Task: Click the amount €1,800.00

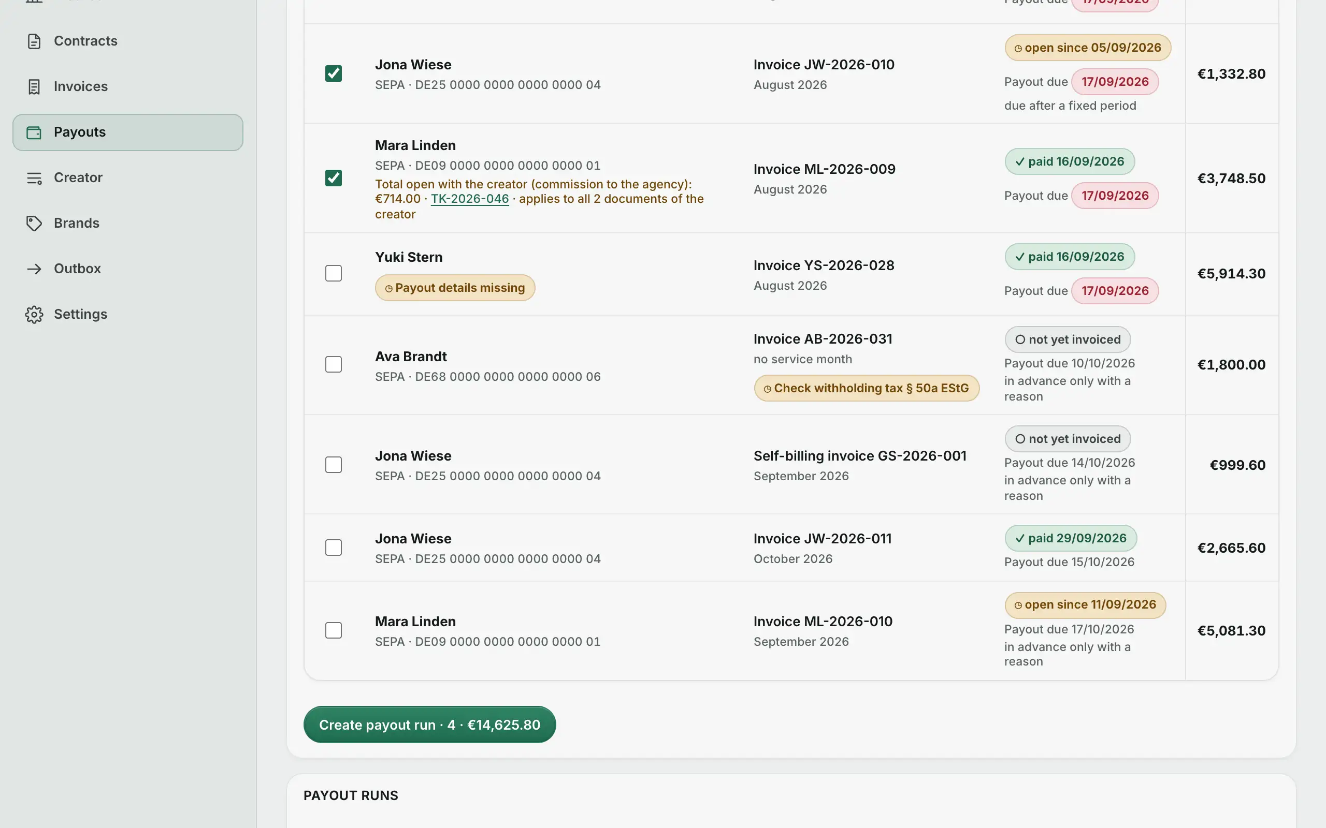Action: point(1231,365)
